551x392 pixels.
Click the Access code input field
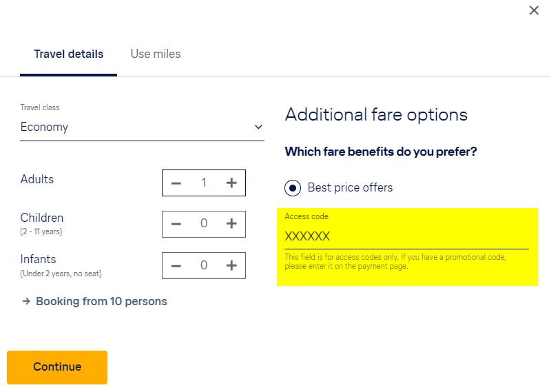coord(406,236)
